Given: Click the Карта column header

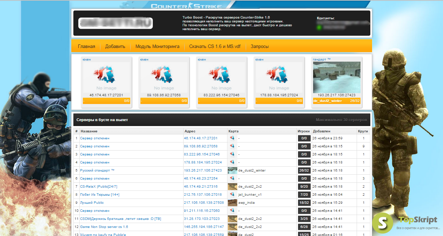Looking at the screenshot, I should (233, 131).
